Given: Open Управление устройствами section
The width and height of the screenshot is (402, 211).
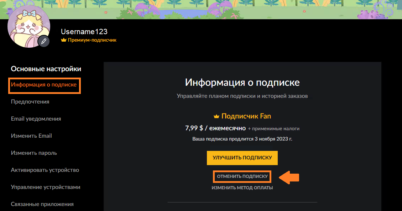Looking at the screenshot, I should [x=46, y=187].
